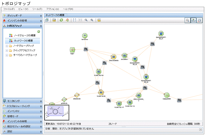Image resolution: width=205 pixels, height=135 pixels.
Task: Open the ファイル(F) menu
Action: [9, 9]
